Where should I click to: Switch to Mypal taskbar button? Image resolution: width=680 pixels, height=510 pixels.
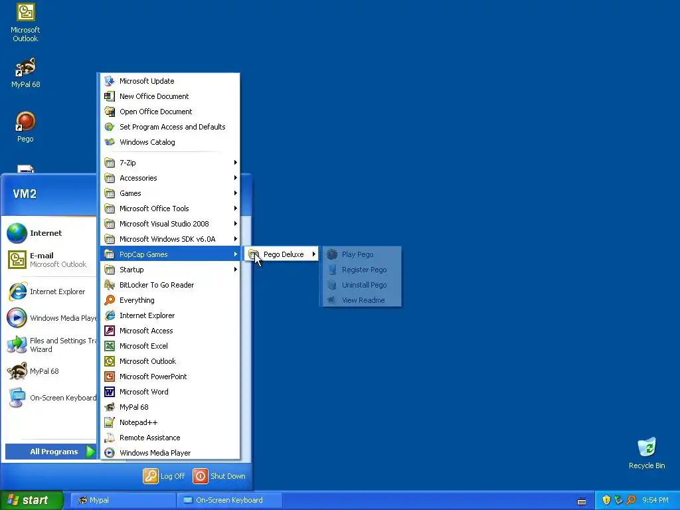123,500
